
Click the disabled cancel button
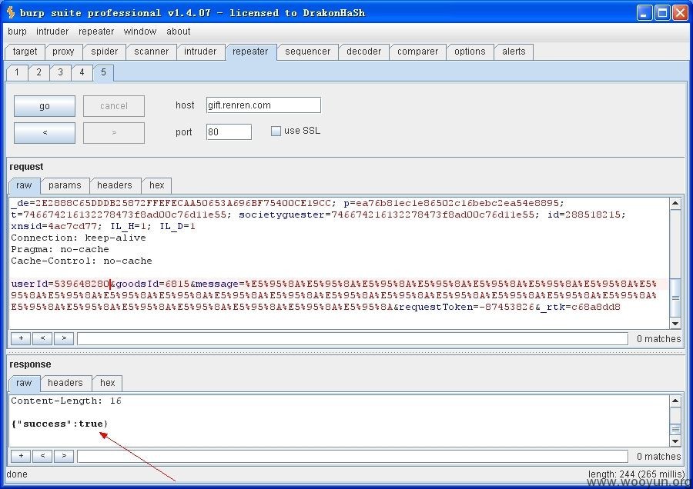click(x=114, y=106)
